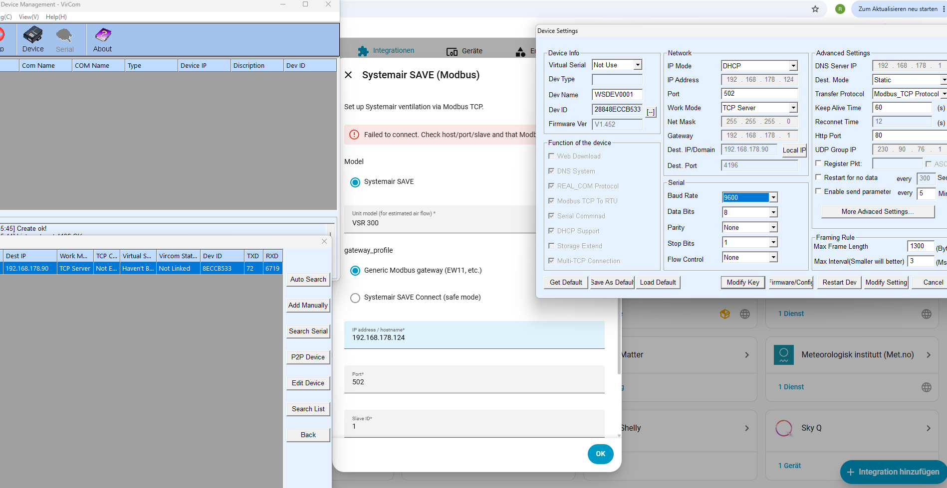This screenshot has height=488, width=947.
Task: Open the IP Mode dropdown
Action: click(x=793, y=66)
